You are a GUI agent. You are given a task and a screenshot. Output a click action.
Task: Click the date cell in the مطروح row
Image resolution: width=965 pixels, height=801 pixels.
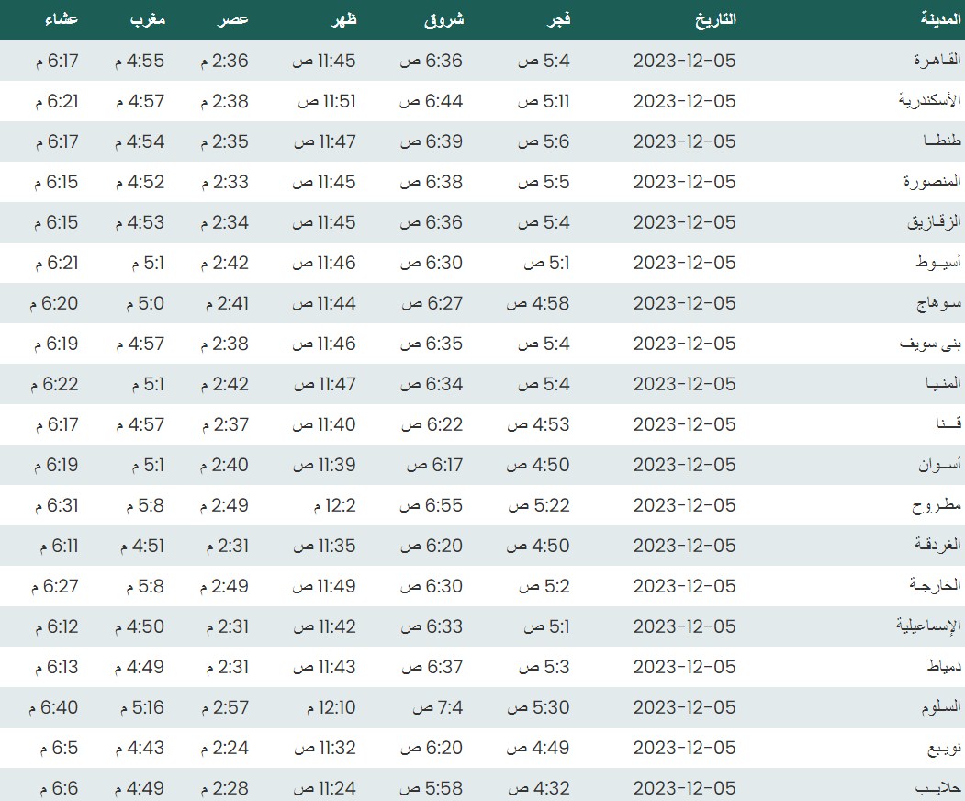[684, 505]
